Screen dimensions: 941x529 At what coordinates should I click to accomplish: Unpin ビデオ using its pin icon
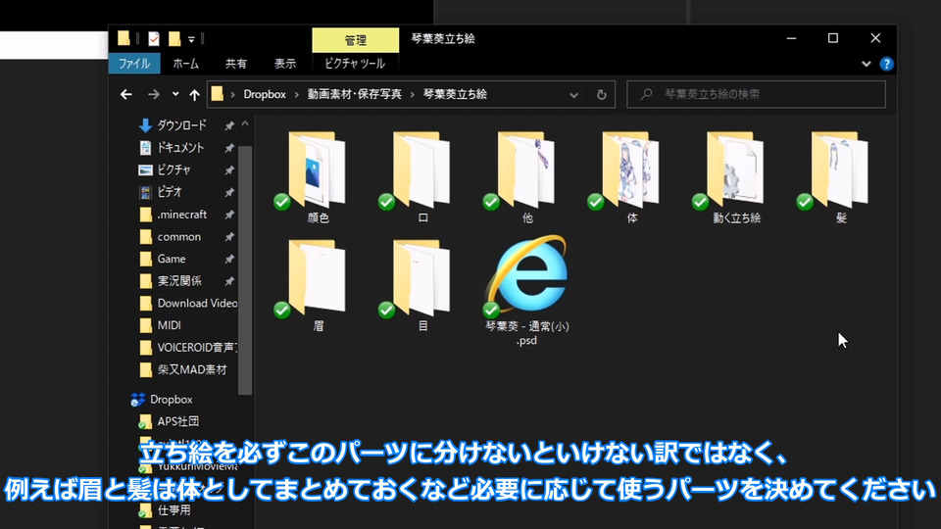(229, 193)
